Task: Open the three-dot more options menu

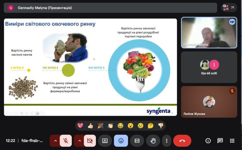Action: (166, 141)
